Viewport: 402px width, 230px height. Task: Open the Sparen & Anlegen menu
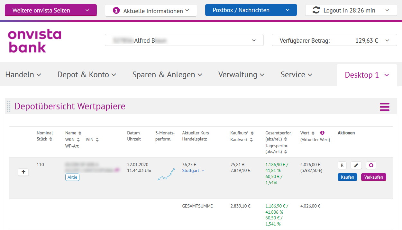[167, 75]
